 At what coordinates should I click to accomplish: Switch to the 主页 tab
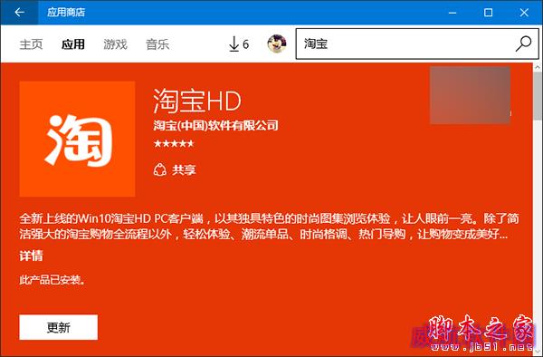click(31, 44)
